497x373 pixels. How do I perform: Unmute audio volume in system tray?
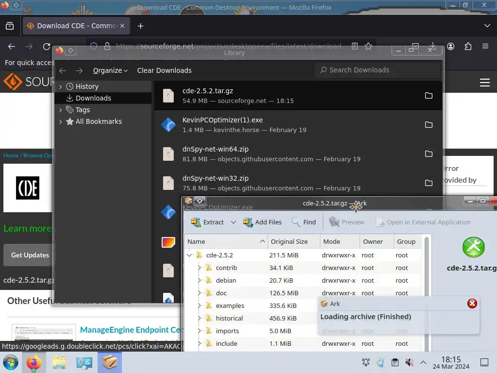click(409, 362)
